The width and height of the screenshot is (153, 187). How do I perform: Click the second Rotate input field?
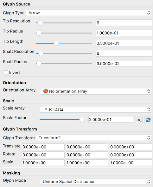[87, 155]
